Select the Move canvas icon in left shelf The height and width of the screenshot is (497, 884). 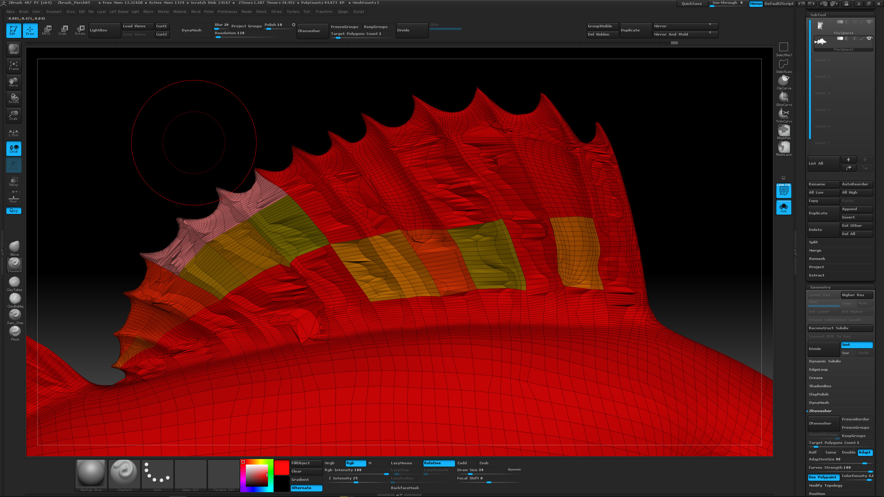tap(14, 82)
